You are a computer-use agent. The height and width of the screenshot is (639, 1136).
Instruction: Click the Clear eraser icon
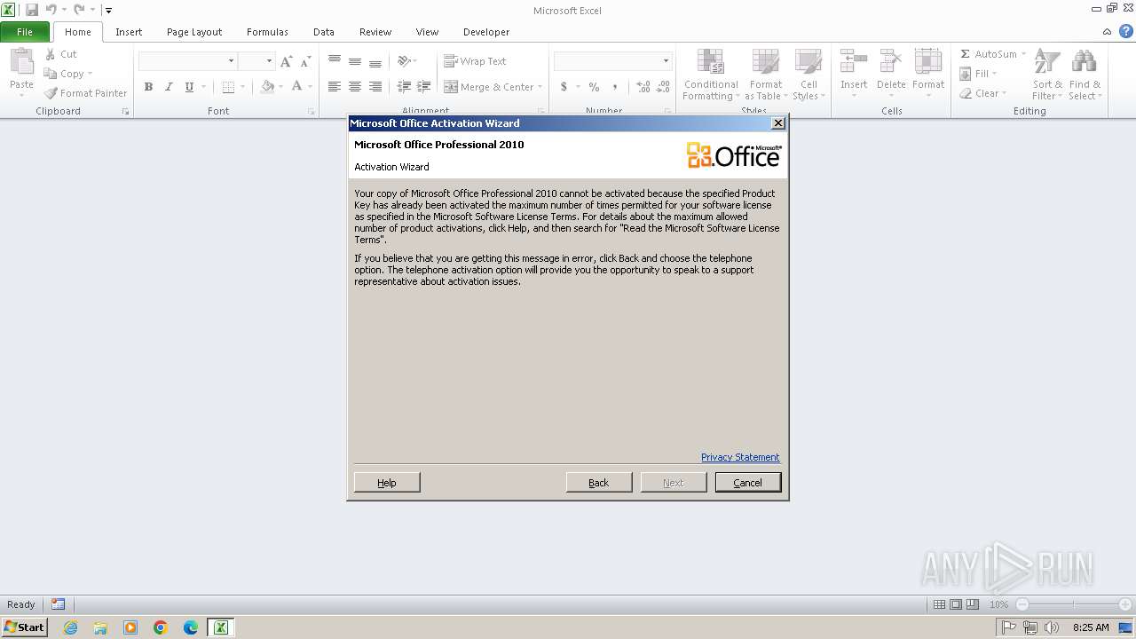click(966, 93)
